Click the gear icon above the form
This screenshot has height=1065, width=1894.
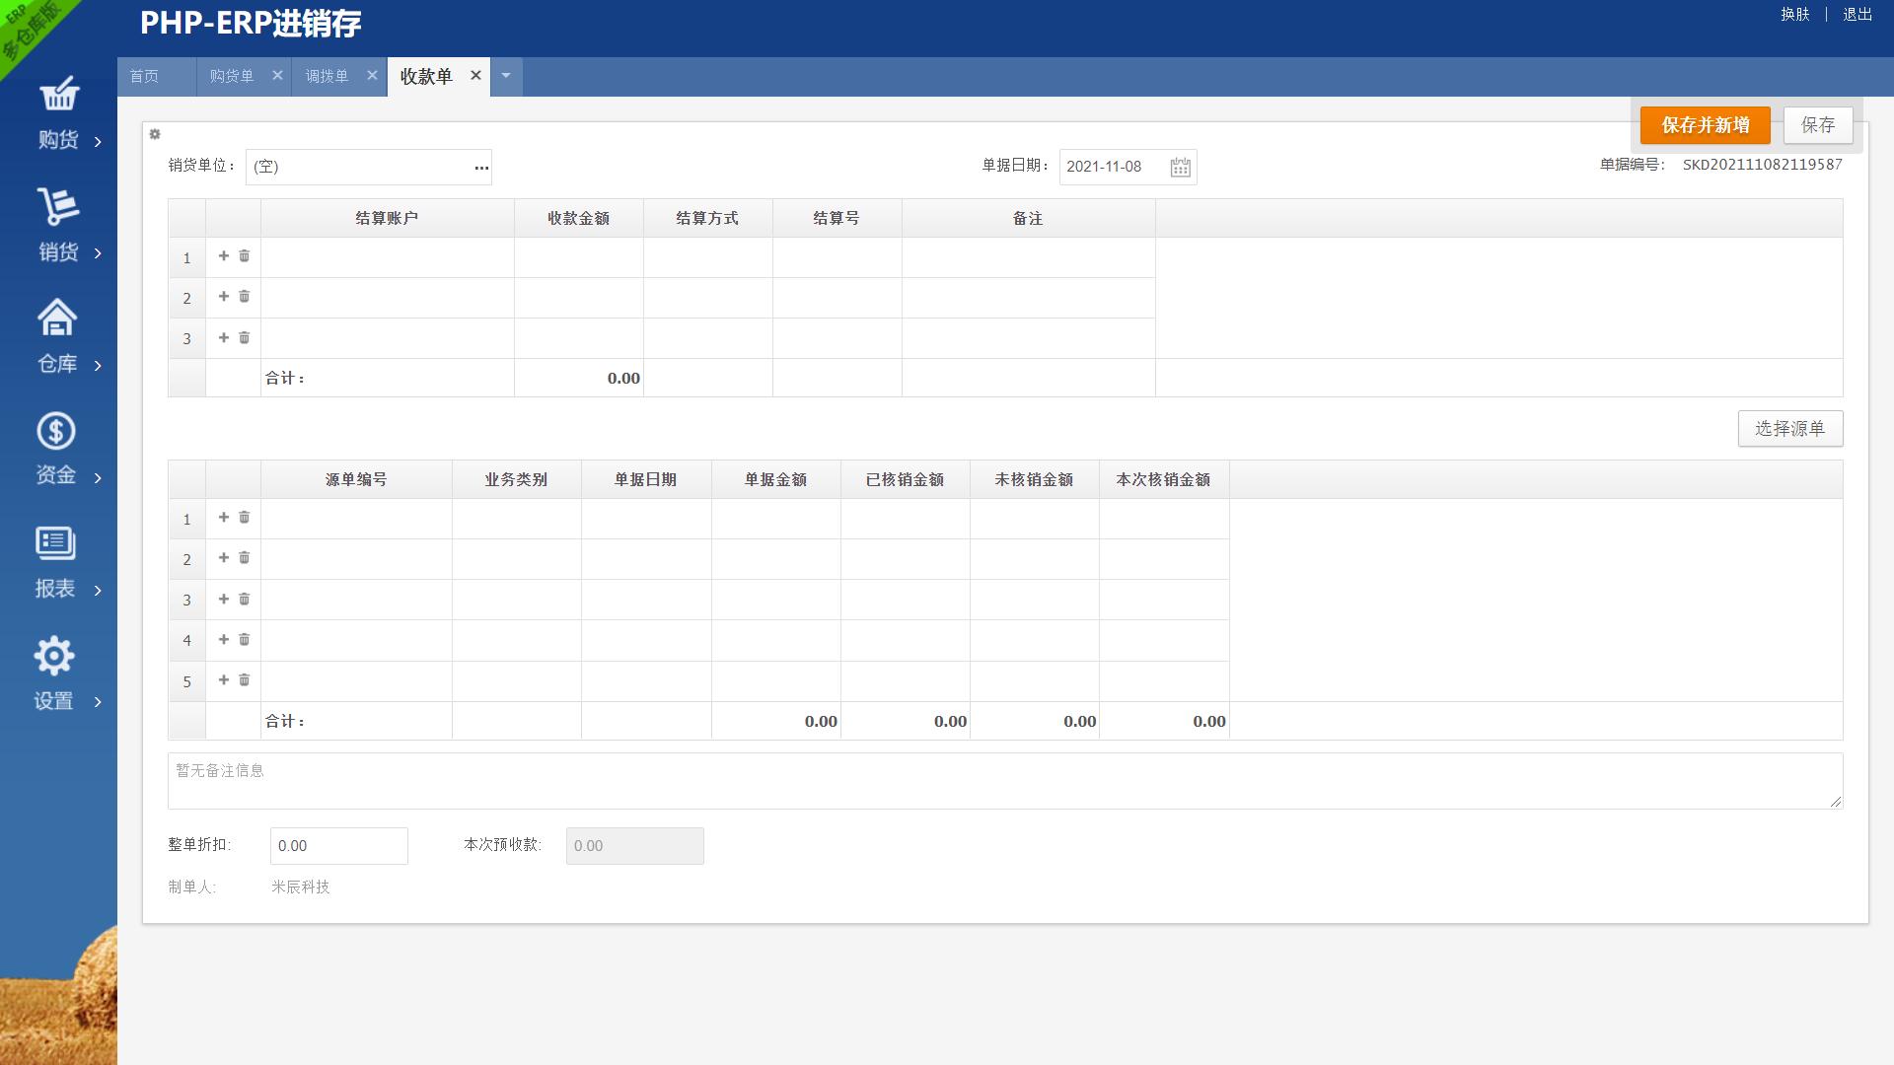pos(155,134)
